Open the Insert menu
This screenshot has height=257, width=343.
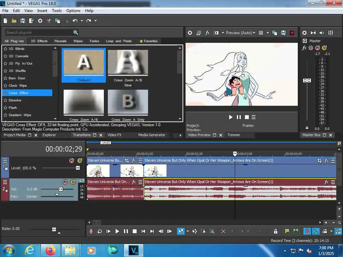[x=42, y=11]
